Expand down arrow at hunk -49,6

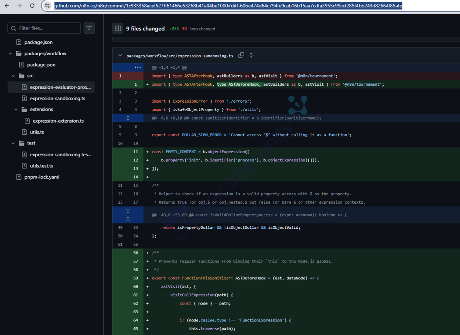(x=128, y=211)
